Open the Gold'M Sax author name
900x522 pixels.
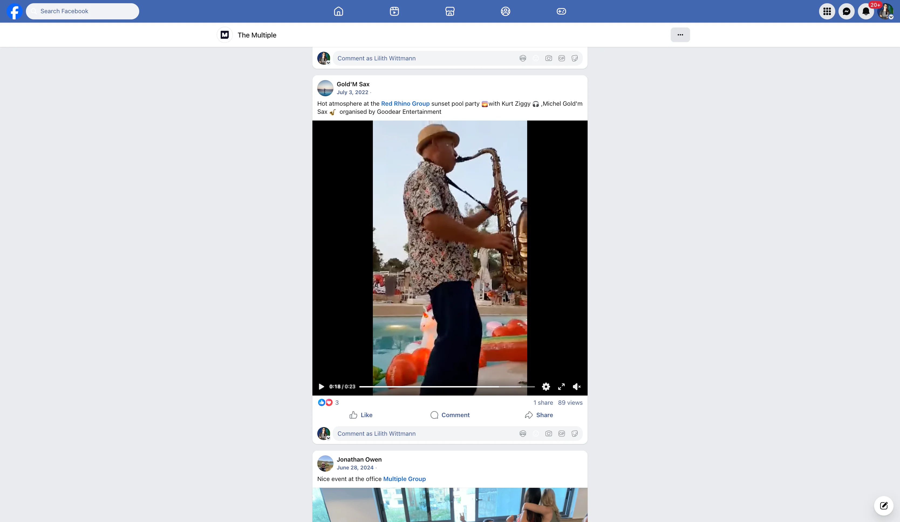[x=353, y=84]
